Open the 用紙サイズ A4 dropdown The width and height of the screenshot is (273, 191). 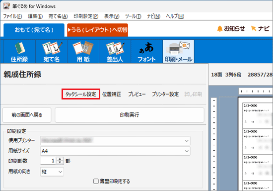(x=115, y=151)
